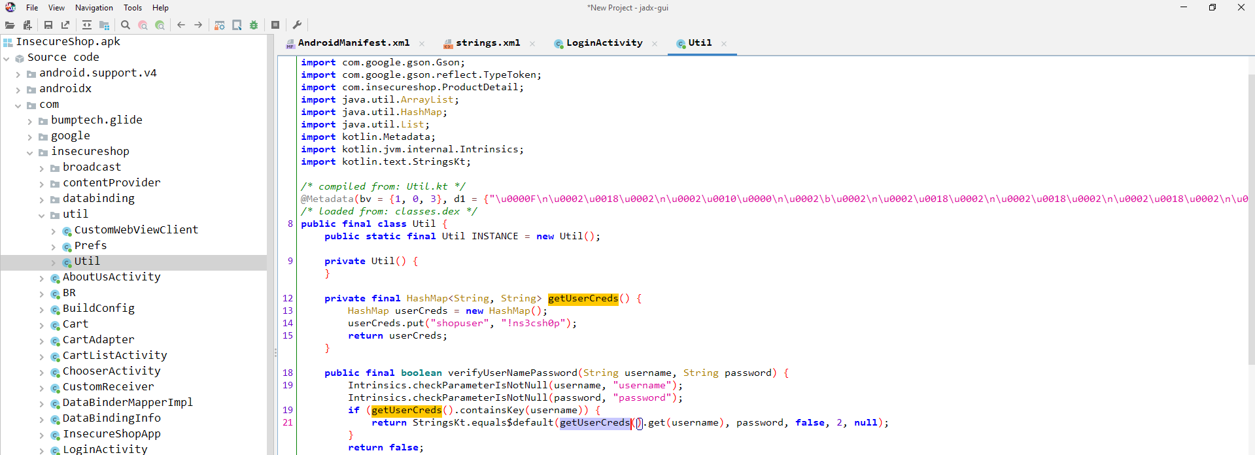Click the Save project floppy disk icon
Screen dimensions: 1255x455
[x=48, y=25]
